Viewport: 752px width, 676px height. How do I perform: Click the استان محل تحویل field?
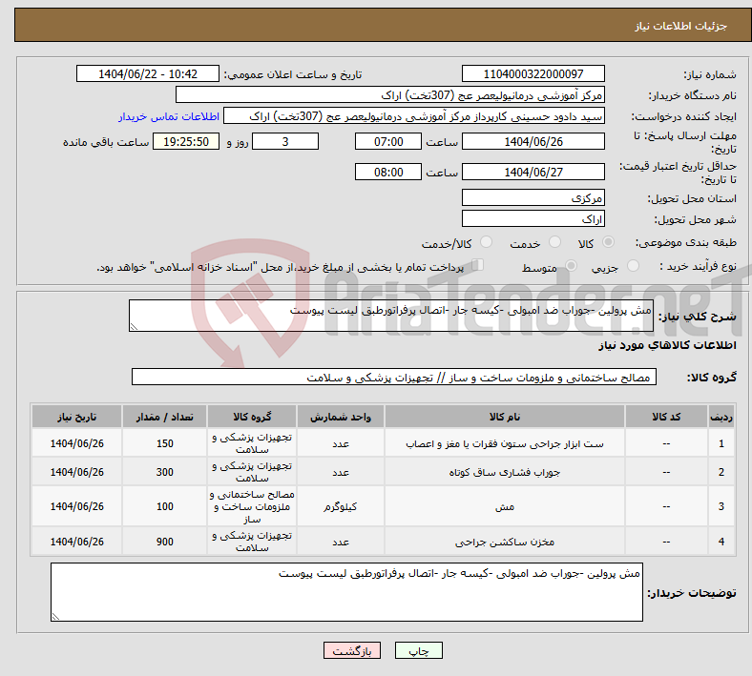point(533,198)
